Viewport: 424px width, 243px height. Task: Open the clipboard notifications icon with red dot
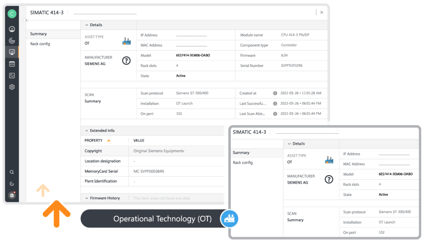(12, 195)
